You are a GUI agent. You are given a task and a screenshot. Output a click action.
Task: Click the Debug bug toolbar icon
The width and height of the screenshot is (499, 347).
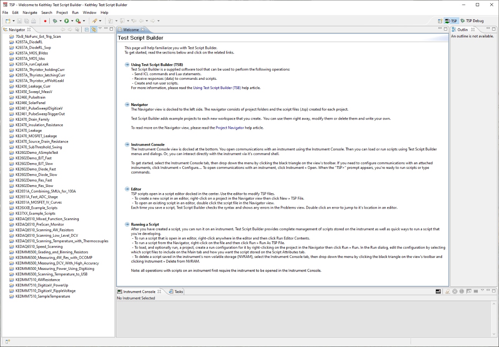55,21
